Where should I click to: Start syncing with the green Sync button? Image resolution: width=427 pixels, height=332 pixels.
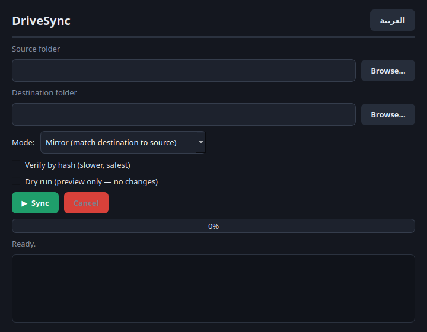(35, 203)
